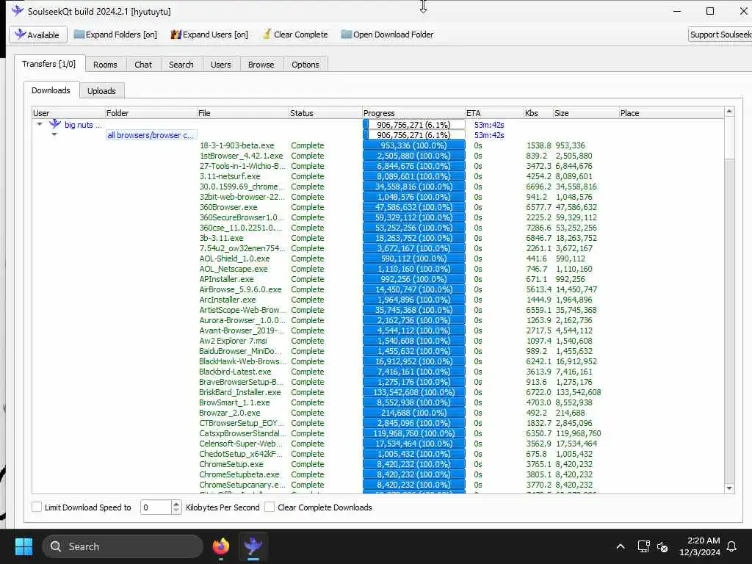Click the Support Soulseek button
Viewport: 752px width, 564px height.
pos(720,35)
